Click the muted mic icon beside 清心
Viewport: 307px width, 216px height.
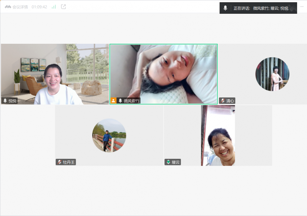tap(222, 101)
